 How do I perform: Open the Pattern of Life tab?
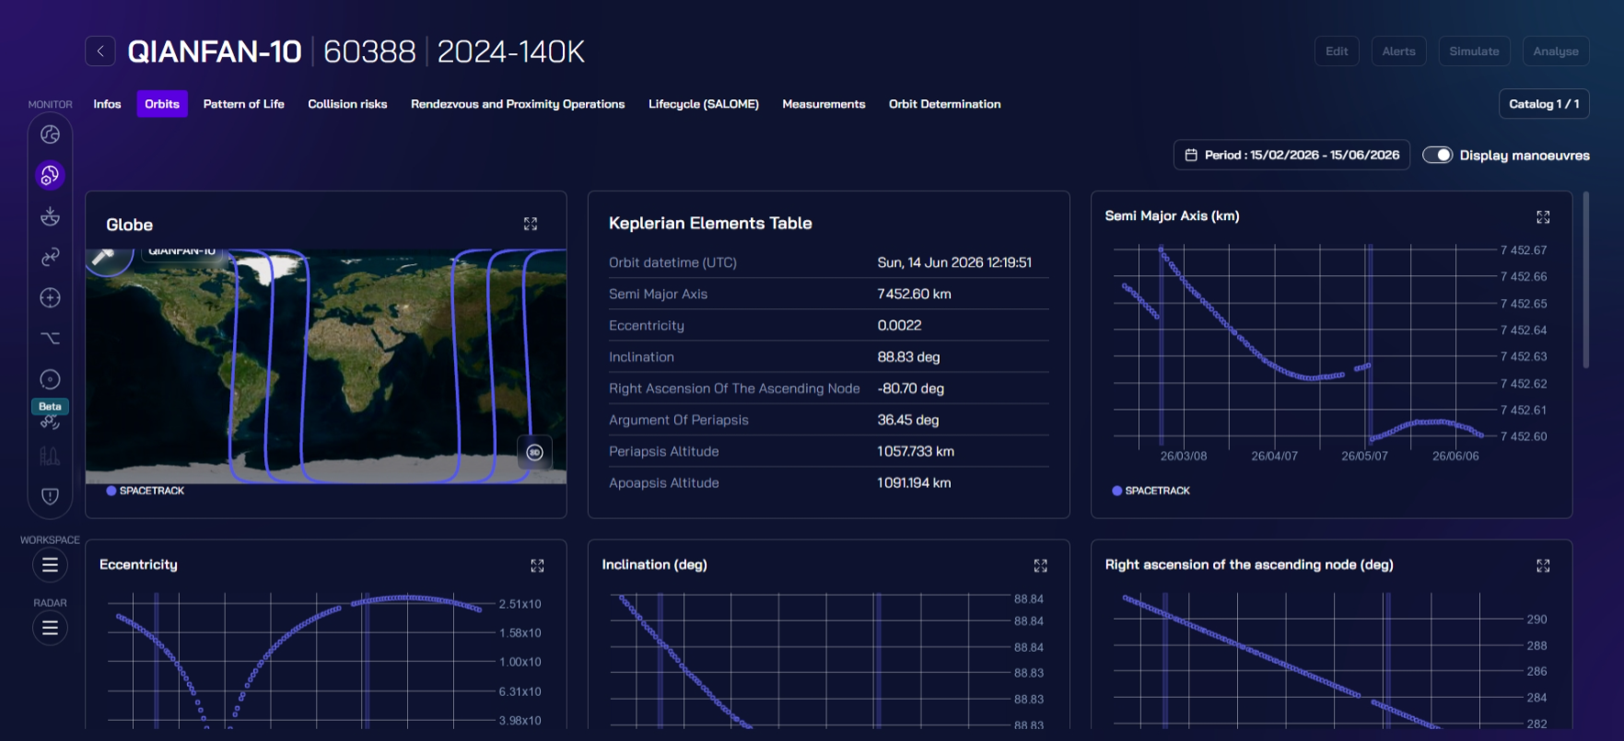coord(243,104)
